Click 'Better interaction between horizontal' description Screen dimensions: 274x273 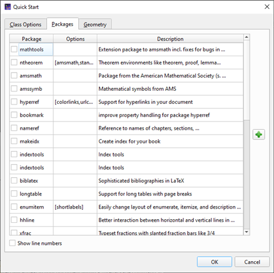[x=166, y=220]
